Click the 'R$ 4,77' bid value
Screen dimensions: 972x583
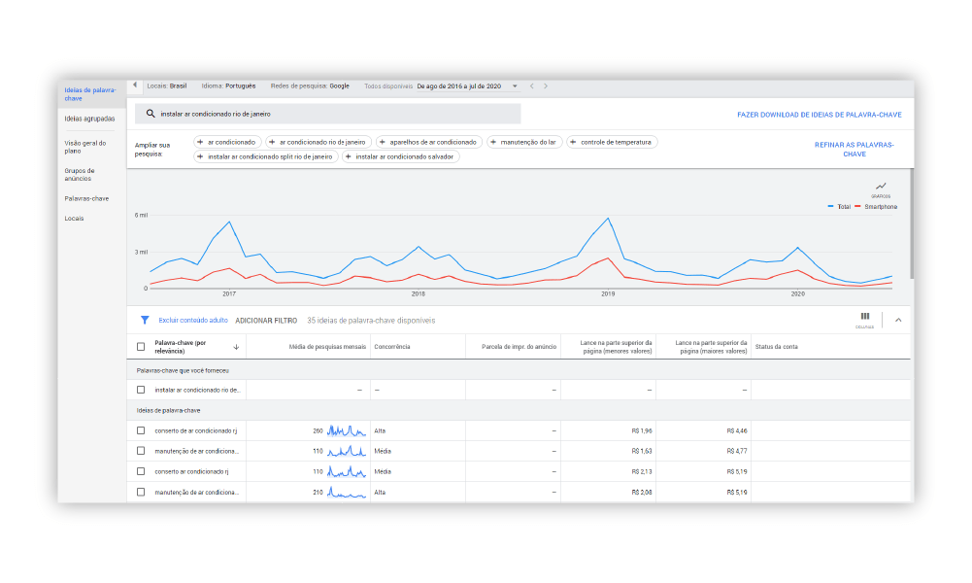click(736, 451)
